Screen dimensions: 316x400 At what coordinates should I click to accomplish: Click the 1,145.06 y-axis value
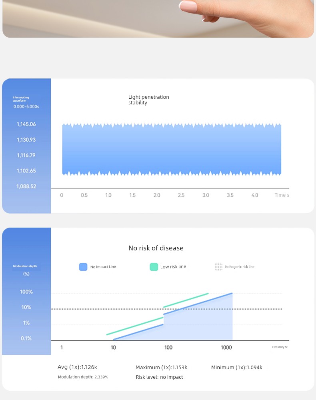click(26, 124)
